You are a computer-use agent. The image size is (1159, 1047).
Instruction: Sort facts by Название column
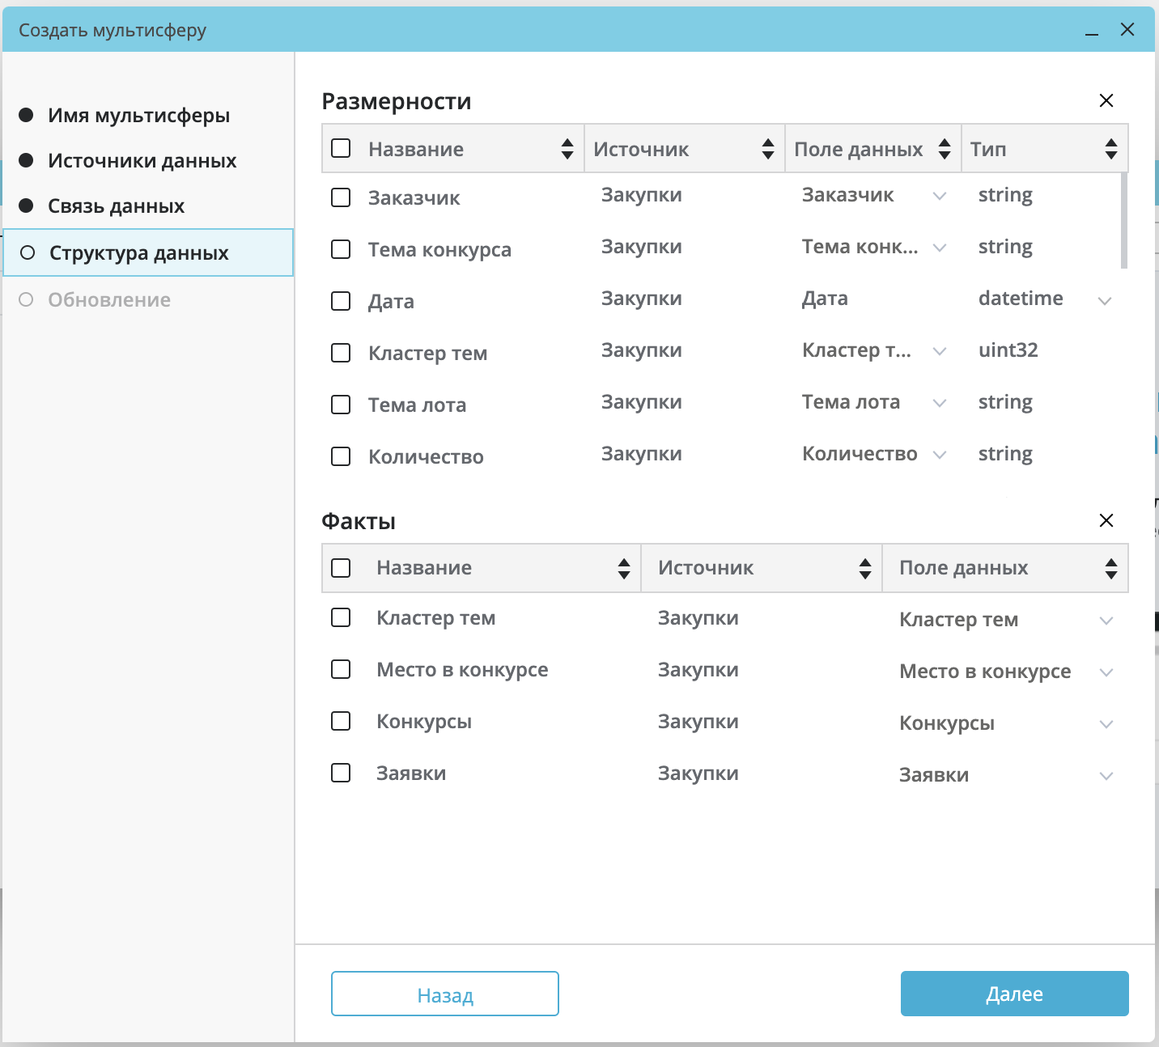tap(623, 568)
